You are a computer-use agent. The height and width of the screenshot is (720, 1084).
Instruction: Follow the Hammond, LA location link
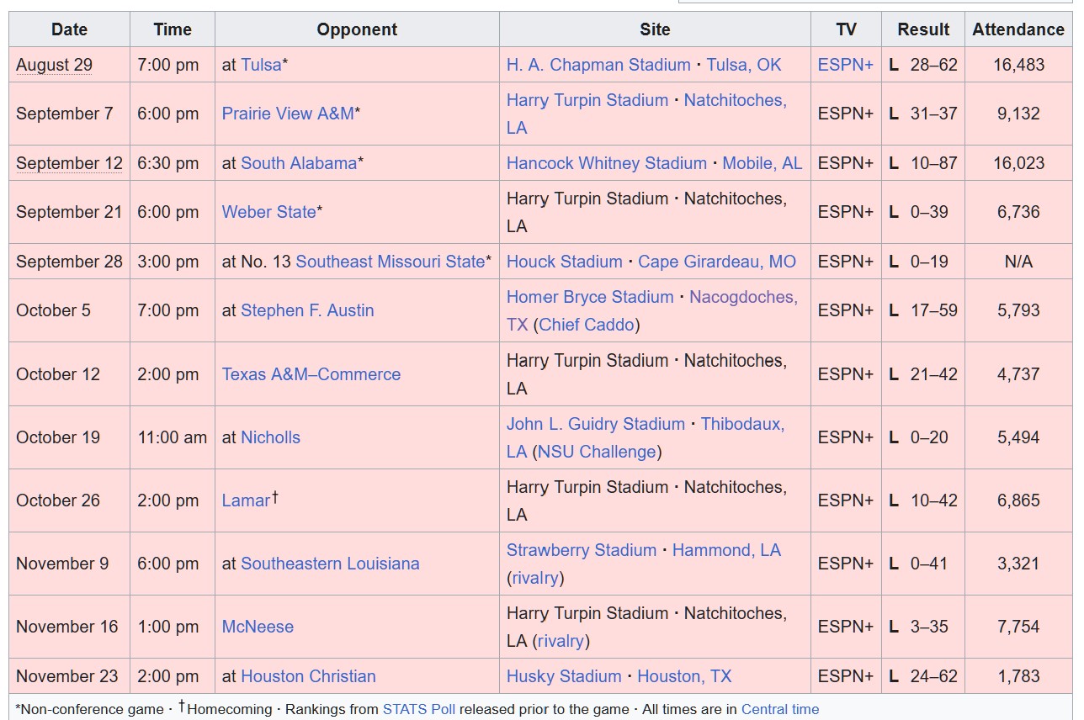click(x=727, y=550)
